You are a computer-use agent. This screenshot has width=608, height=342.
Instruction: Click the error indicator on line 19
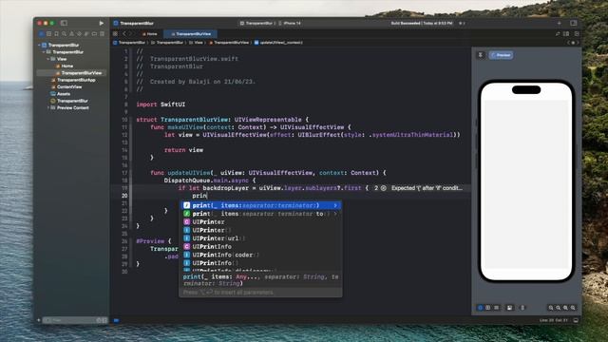383,188
